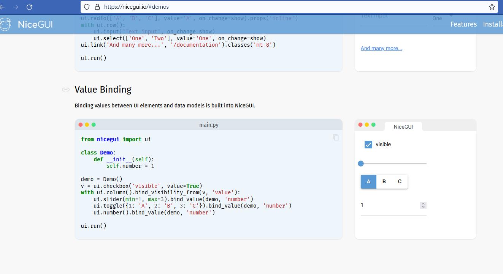
Task: Click the main.py title text
Action: 209,125
